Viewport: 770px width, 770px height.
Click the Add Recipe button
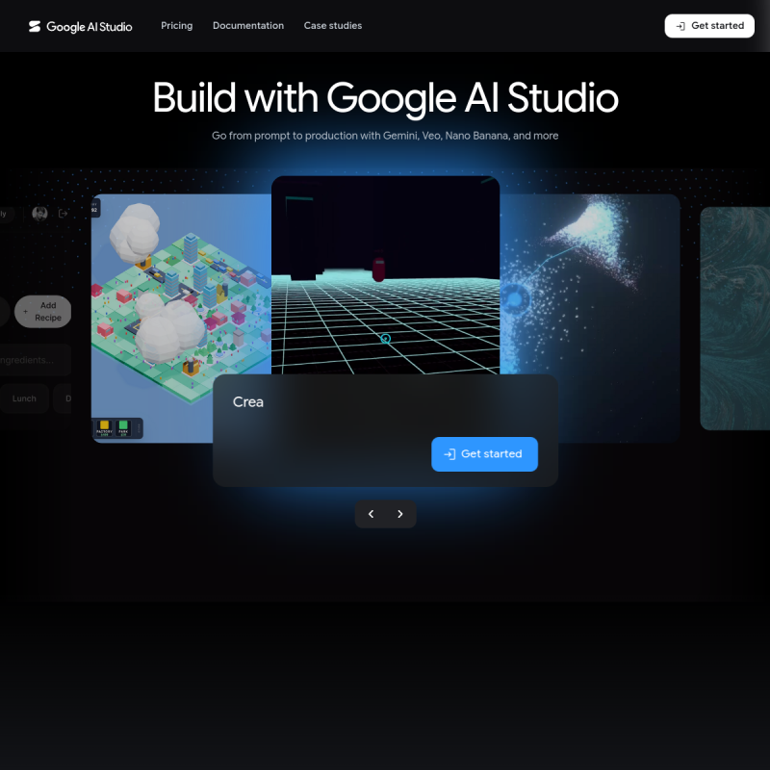[42, 311]
